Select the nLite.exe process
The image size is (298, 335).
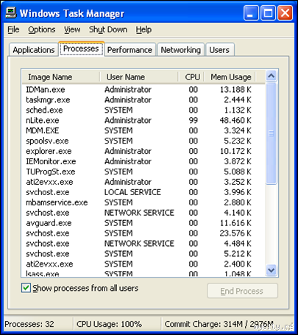coord(143,121)
